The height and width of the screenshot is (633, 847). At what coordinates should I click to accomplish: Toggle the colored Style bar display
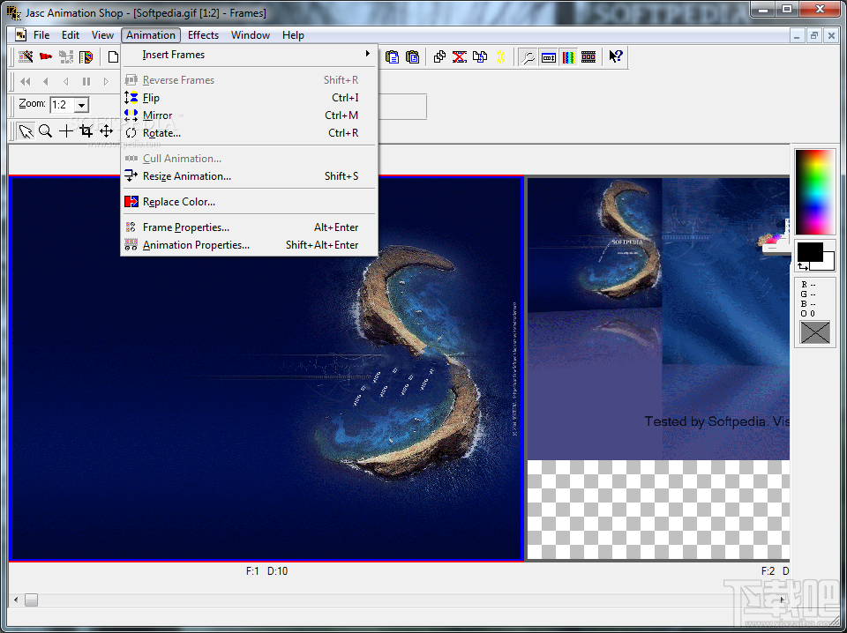point(568,56)
